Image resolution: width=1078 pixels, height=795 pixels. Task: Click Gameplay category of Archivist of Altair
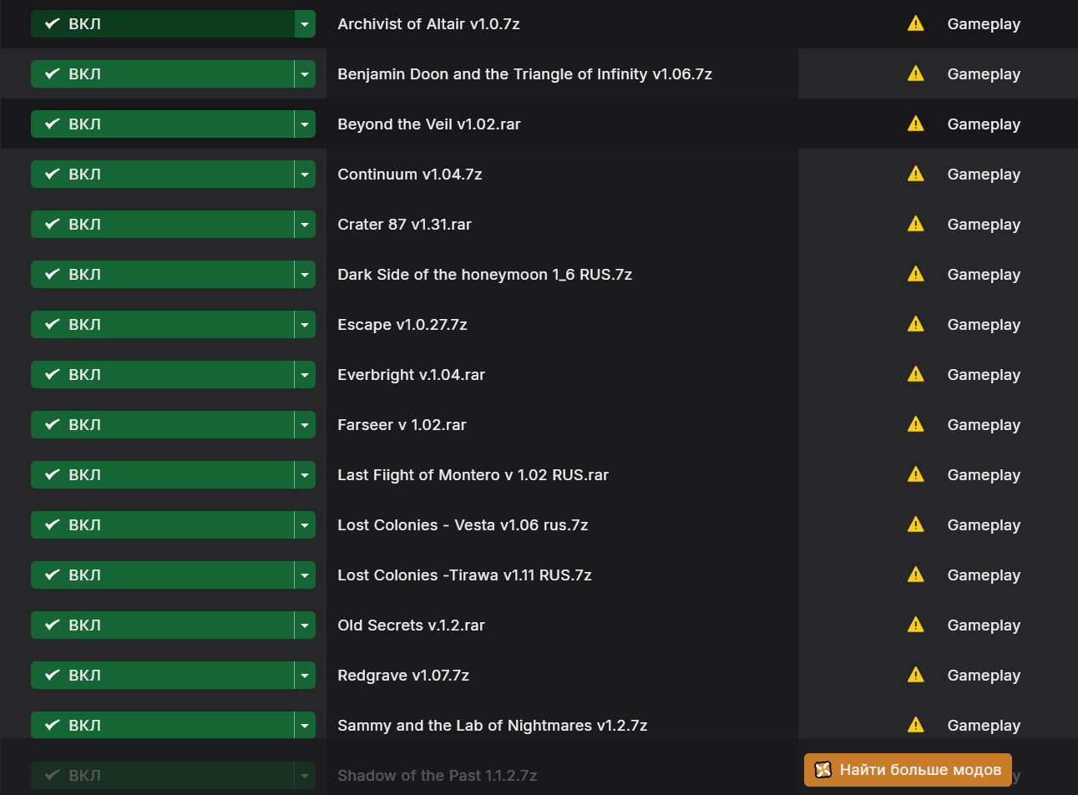coord(984,24)
